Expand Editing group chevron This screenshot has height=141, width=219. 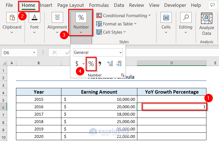pos(186,33)
